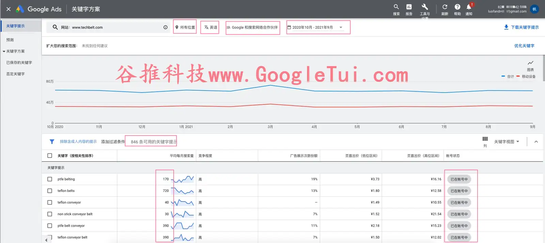Open 否定关键字 in sidebar
This screenshot has width=545, height=243.
(15, 74)
